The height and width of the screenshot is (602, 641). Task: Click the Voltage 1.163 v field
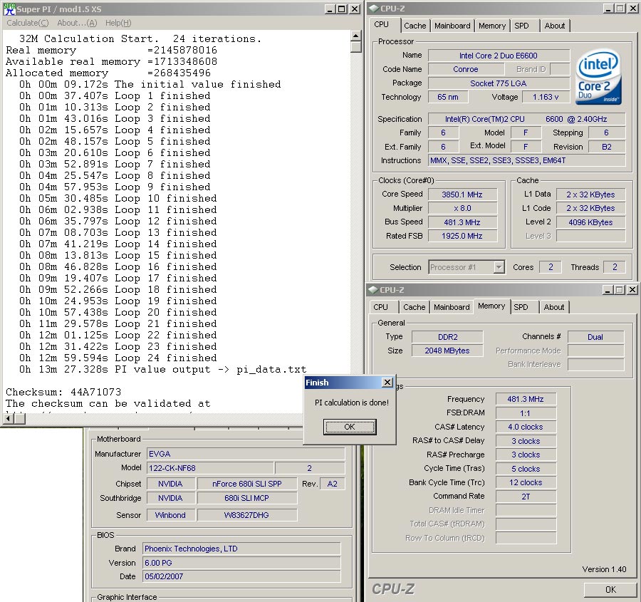click(546, 97)
